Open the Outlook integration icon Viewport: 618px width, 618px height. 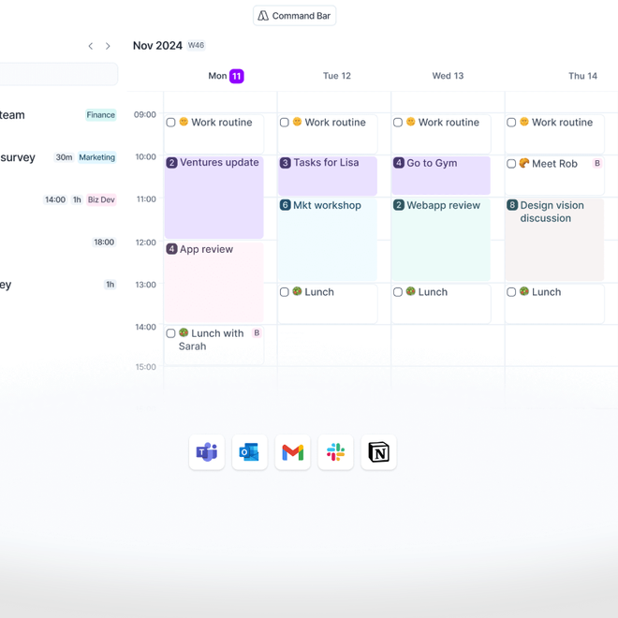click(249, 452)
